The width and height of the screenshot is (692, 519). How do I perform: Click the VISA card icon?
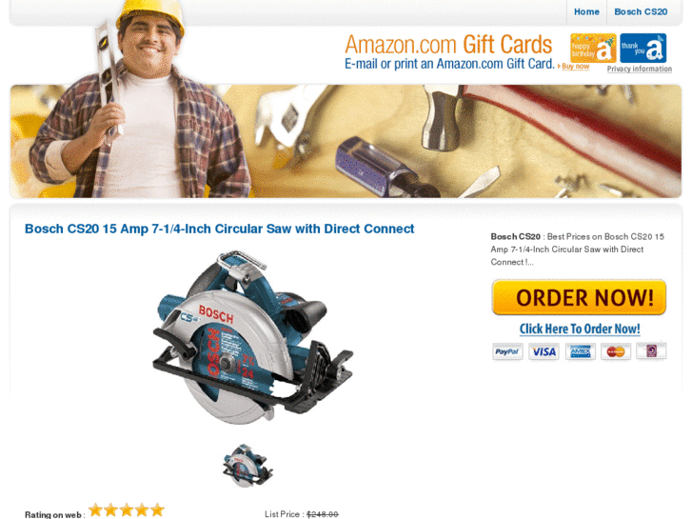544,351
